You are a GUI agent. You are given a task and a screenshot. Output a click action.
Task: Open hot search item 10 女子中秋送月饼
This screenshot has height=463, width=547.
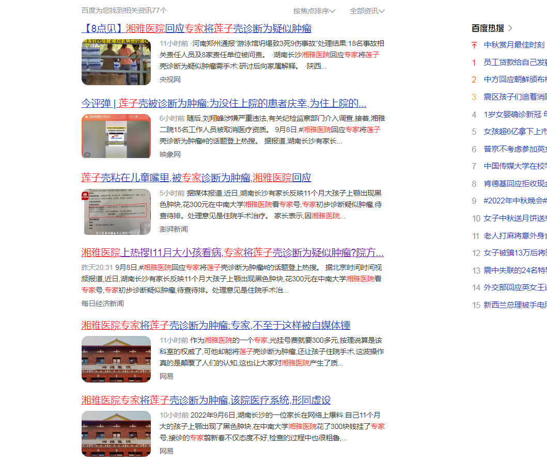point(515,218)
